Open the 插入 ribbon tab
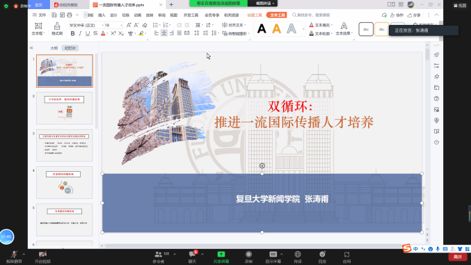The image size is (471, 265). click(x=102, y=15)
